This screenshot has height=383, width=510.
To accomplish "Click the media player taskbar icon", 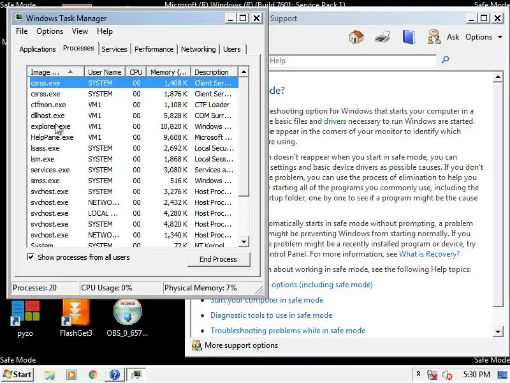I will tap(71, 375).
